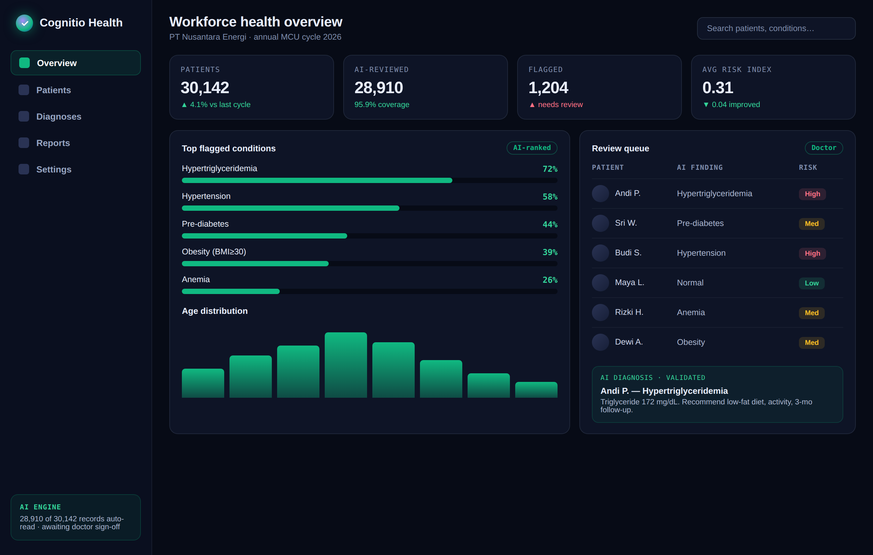Click the High risk badge for Andi P.

click(812, 194)
